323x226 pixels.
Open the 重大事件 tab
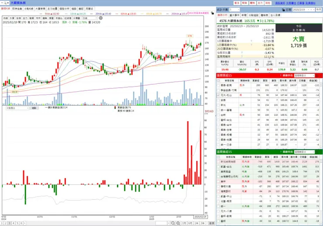click(x=234, y=15)
